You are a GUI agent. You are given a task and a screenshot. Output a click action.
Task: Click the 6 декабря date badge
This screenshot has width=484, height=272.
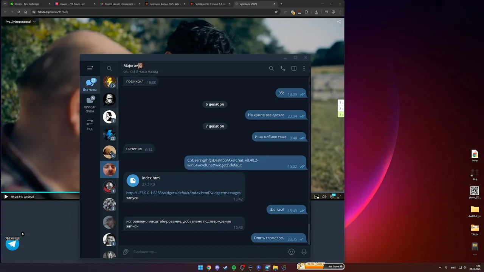214,104
